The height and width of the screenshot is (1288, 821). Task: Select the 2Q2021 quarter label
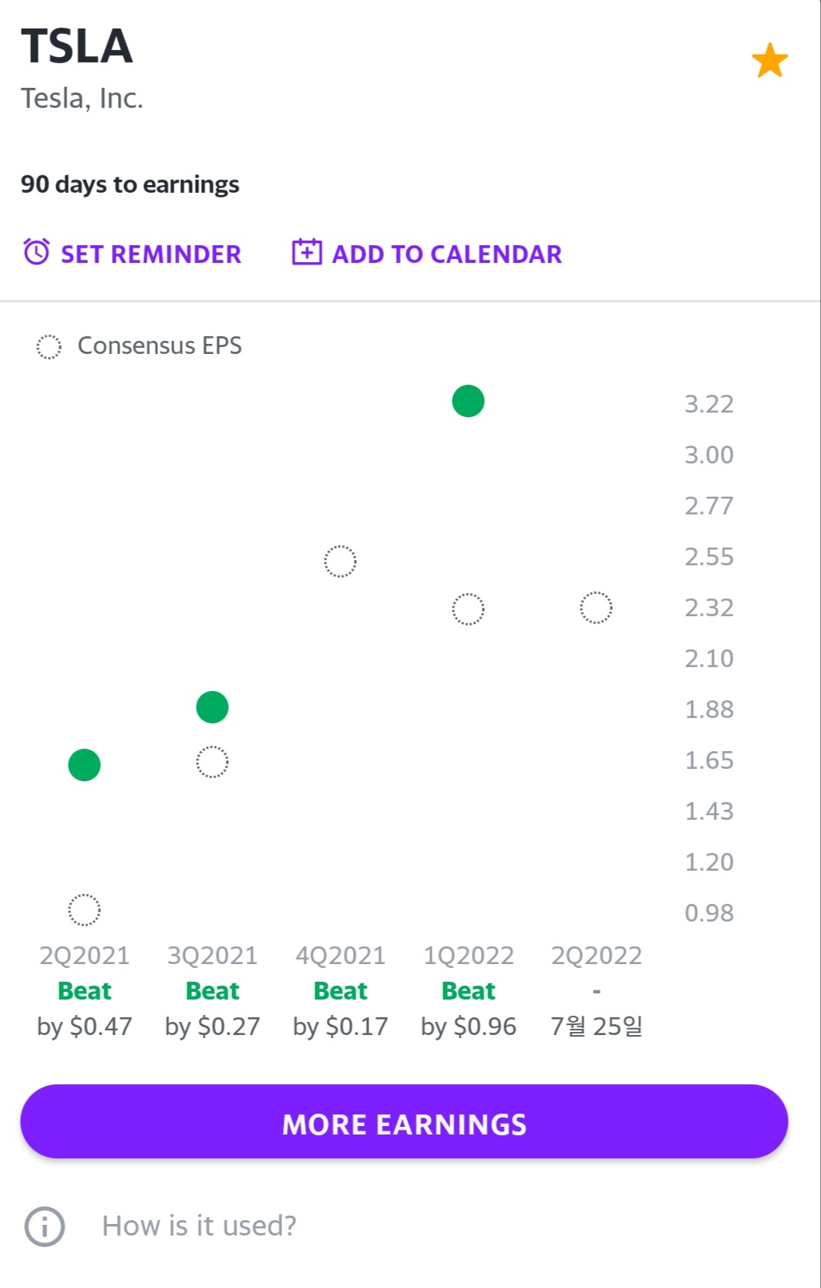pyautogui.click(x=85, y=956)
